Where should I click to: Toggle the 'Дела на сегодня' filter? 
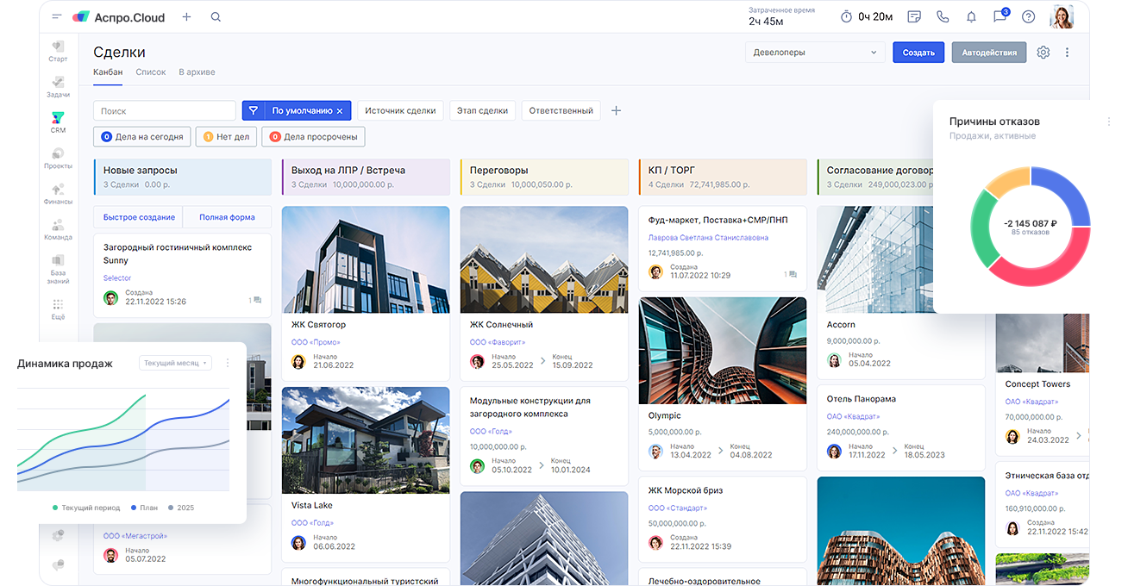(142, 136)
